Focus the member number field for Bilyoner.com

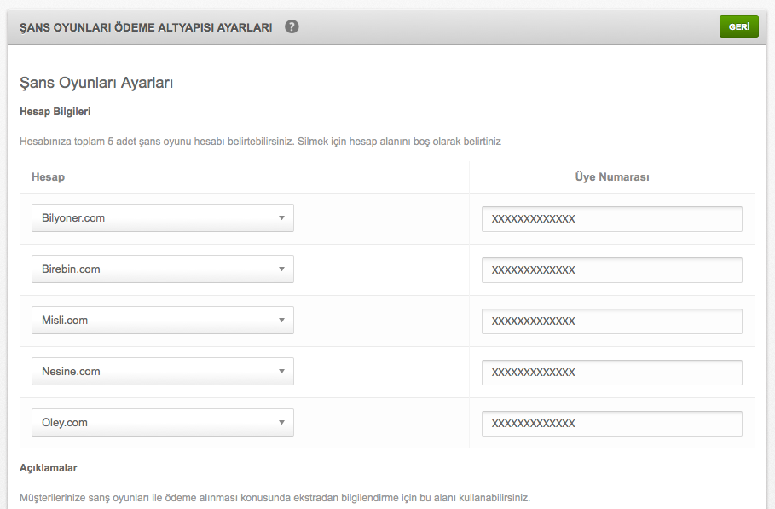[x=612, y=219]
